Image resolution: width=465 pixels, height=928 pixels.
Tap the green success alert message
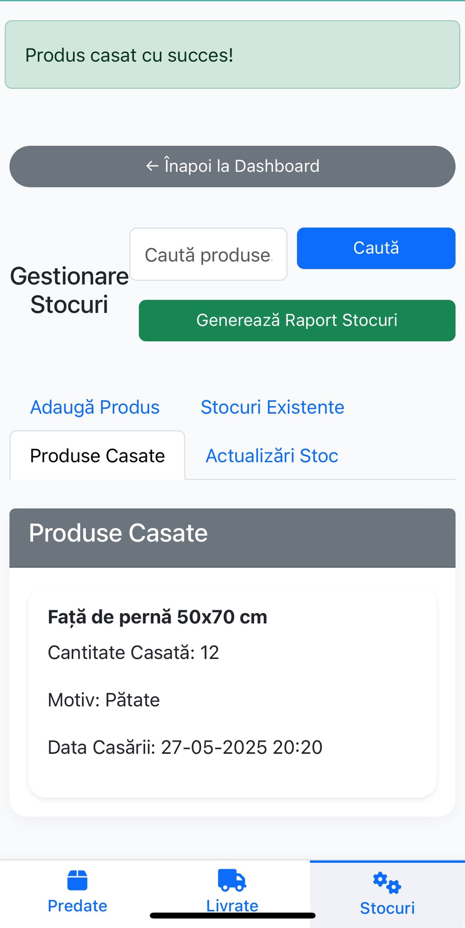tap(232, 55)
